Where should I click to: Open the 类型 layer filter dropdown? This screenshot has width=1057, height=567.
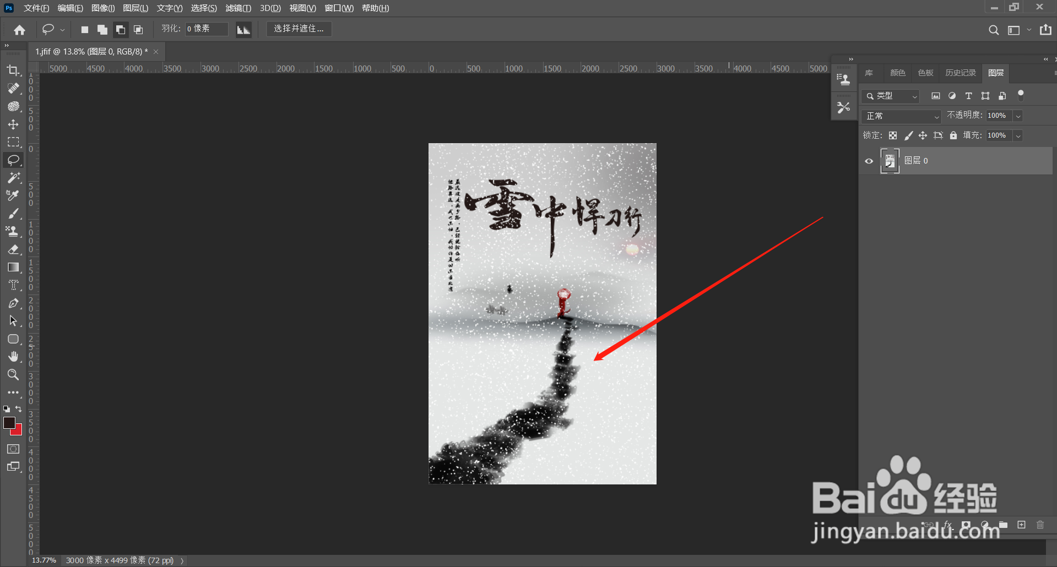coord(891,96)
